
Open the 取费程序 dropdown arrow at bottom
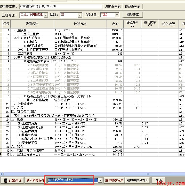pos(100,180)
